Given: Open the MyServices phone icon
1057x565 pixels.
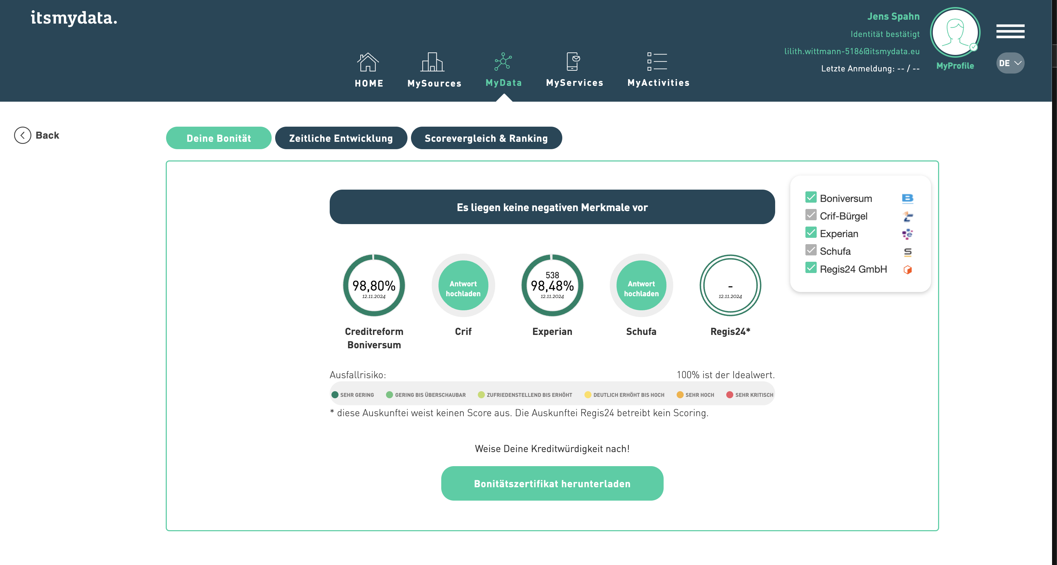Looking at the screenshot, I should 573,62.
